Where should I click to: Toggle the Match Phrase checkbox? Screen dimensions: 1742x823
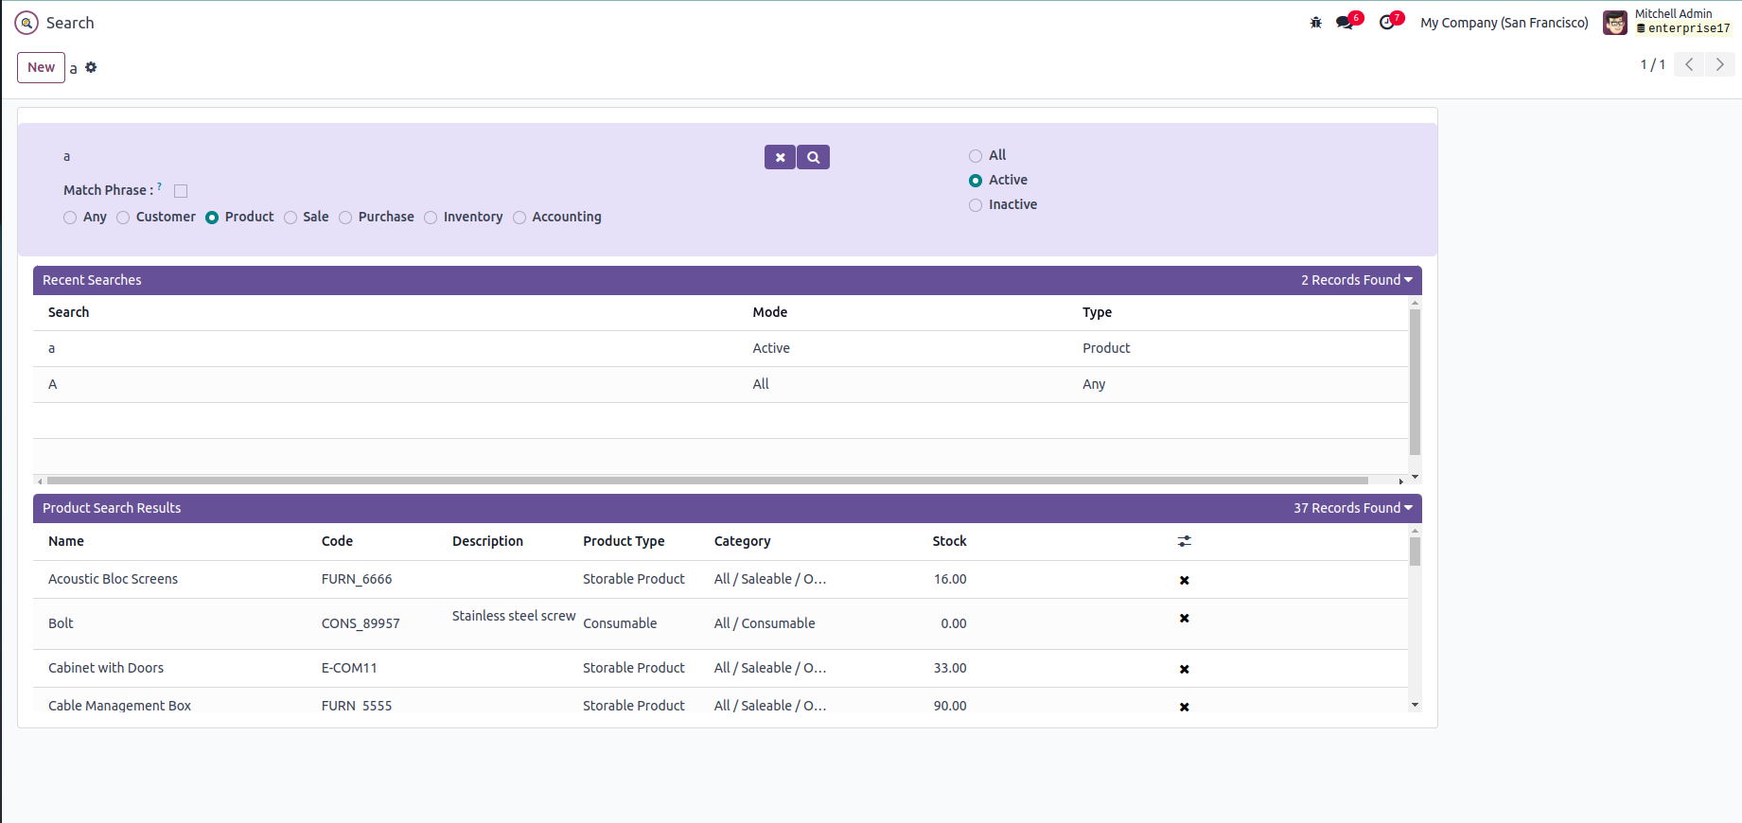coord(181,191)
